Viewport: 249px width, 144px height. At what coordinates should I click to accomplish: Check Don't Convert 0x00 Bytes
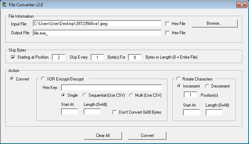point(115,112)
